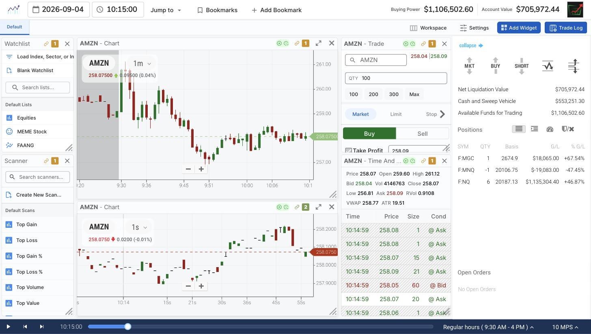
Task: Change the 1m chart timeframe dropdown
Action: coord(142,64)
